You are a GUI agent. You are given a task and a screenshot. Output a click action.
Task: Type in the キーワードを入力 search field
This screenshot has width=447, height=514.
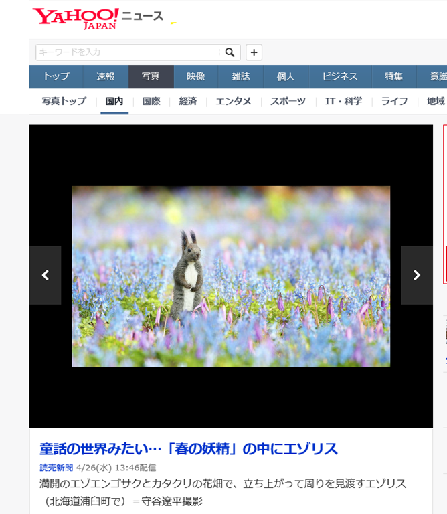pyautogui.click(x=127, y=52)
